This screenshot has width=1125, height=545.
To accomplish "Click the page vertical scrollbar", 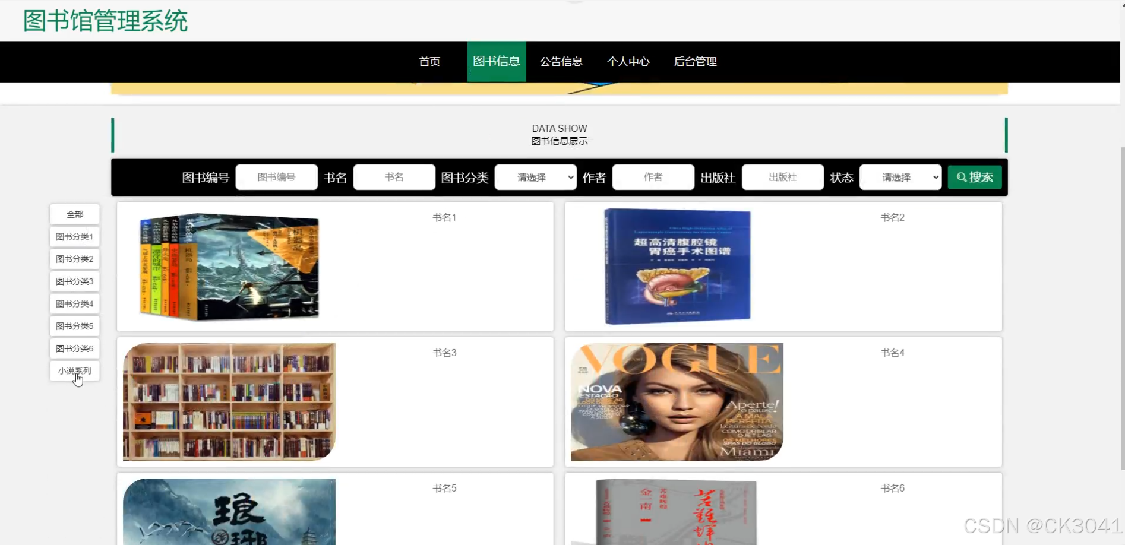I will (x=1122, y=308).
